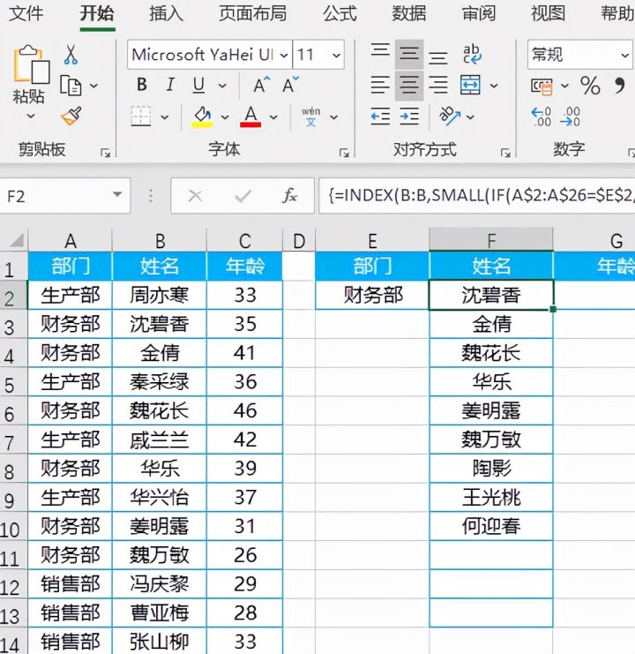Open font size dropdown 11
635x654 pixels.
click(x=337, y=55)
